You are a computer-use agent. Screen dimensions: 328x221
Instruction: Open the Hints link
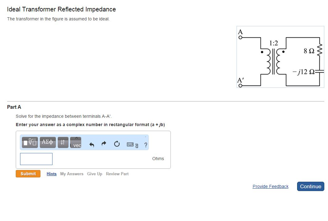click(x=51, y=174)
